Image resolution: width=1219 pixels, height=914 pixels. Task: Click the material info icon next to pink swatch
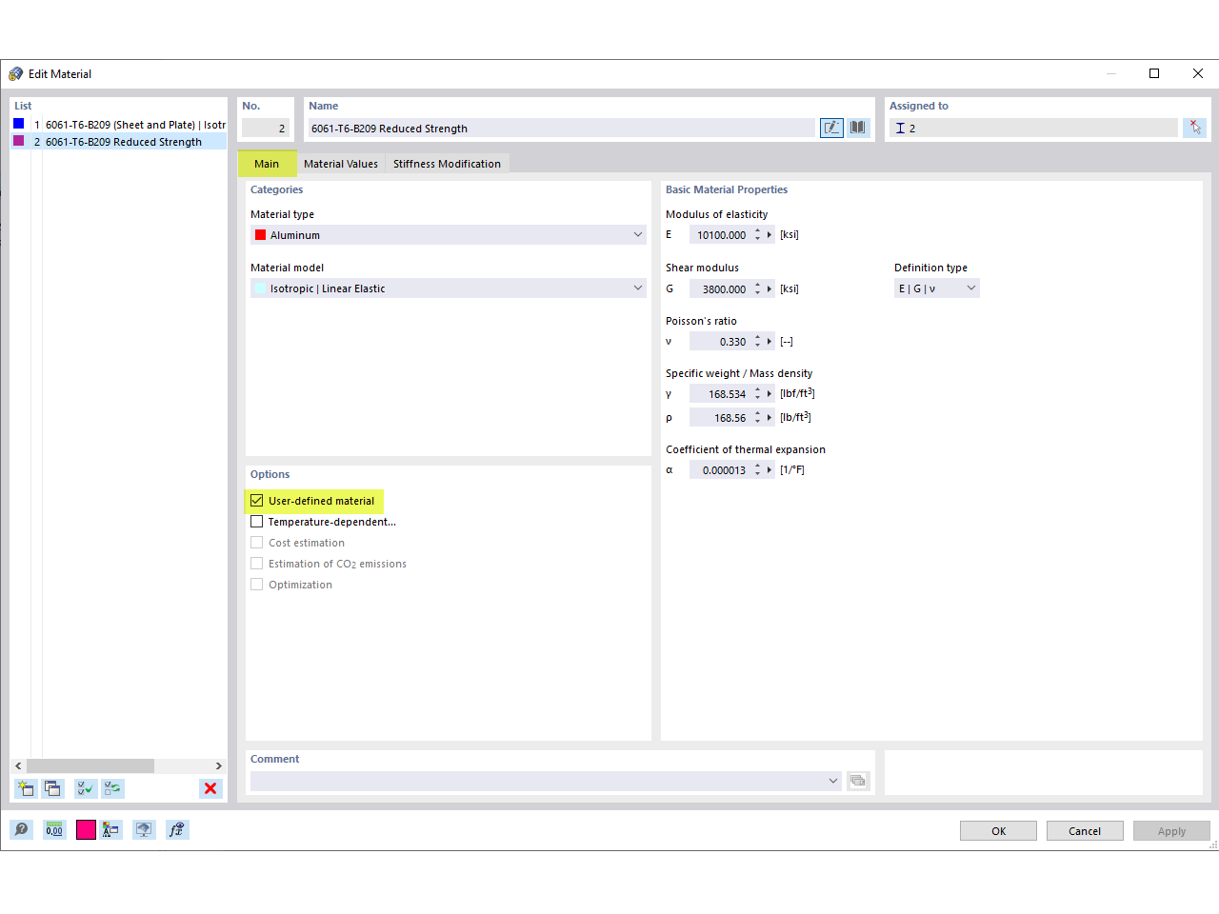click(x=111, y=829)
